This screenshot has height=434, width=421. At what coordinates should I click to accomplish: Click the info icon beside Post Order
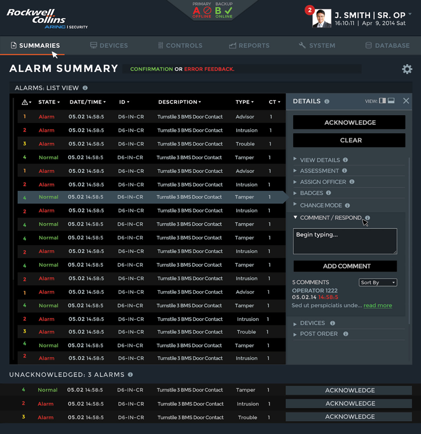[x=346, y=334]
